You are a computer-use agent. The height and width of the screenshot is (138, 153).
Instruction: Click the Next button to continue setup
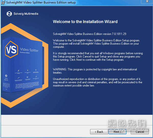tap(118, 132)
